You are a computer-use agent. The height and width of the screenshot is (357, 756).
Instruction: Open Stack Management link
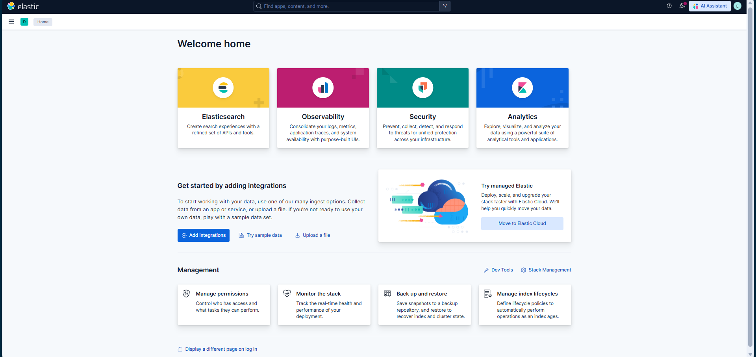[x=546, y=270]
